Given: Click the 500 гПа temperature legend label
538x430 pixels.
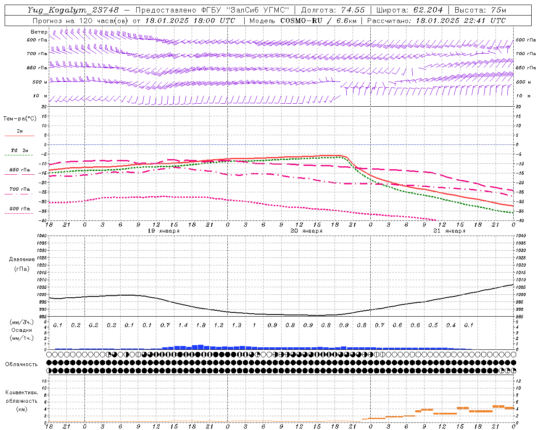Looking at the screenshot, I should (19, 209).
